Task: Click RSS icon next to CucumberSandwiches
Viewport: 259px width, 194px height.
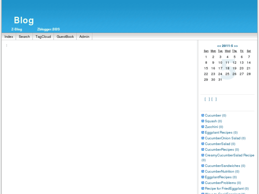Action: tap(203, 166)
